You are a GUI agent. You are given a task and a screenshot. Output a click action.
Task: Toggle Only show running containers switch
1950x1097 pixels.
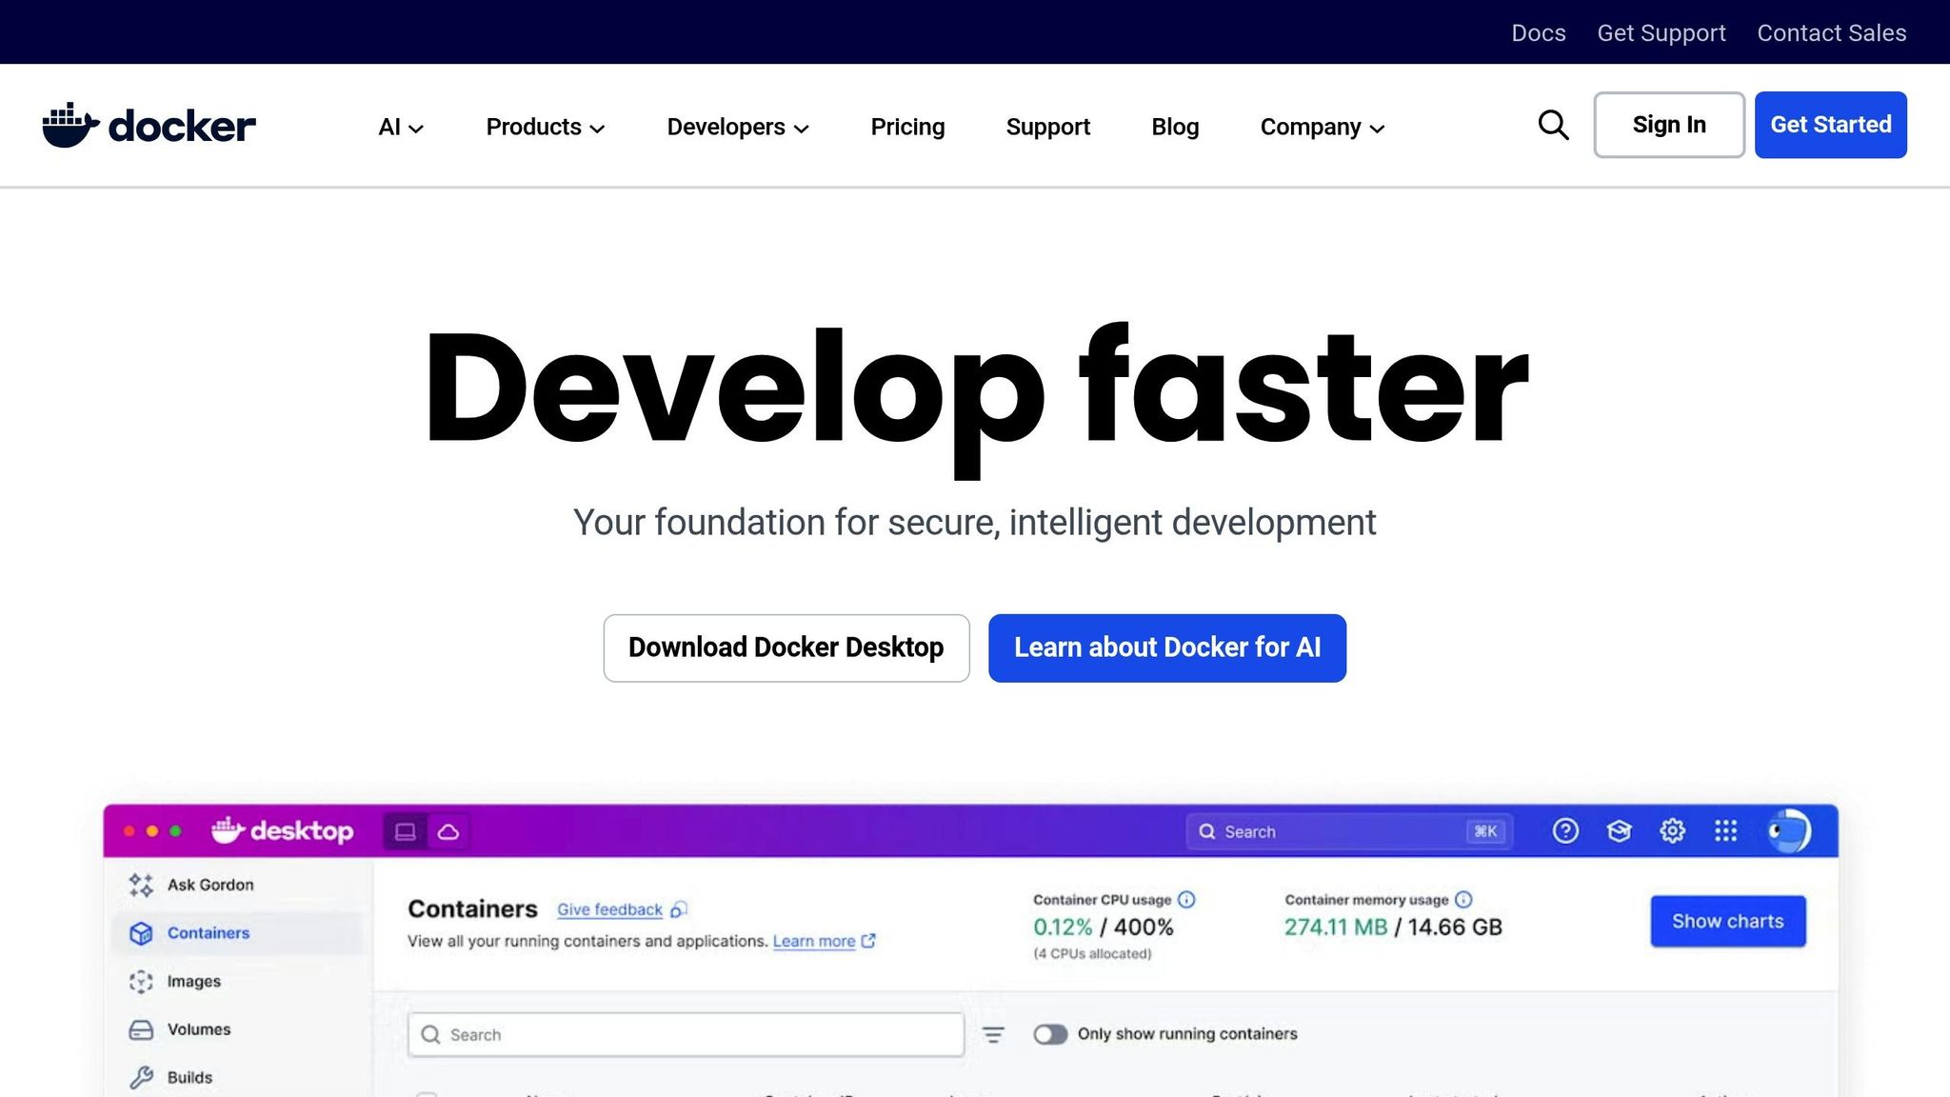click(1050, 1034)
